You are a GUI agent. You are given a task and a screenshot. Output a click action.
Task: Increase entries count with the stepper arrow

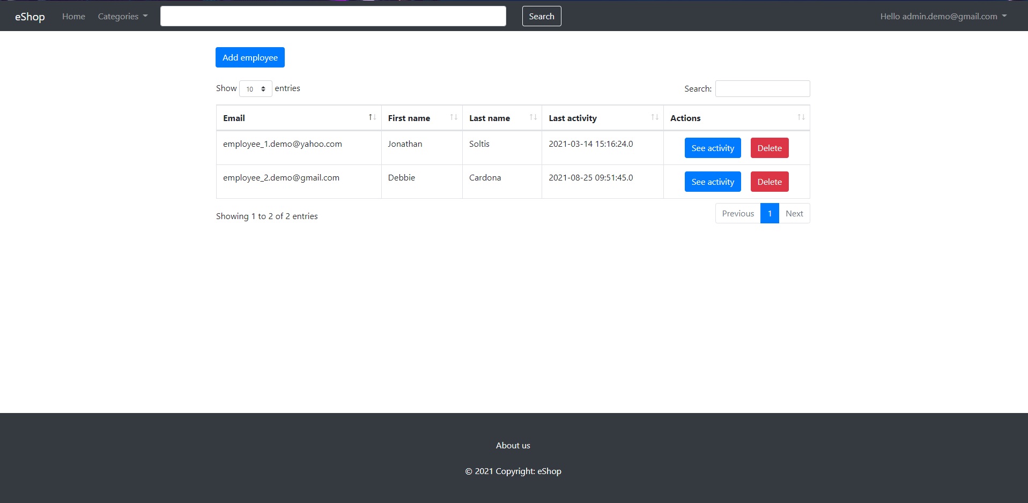click(263, 86)
